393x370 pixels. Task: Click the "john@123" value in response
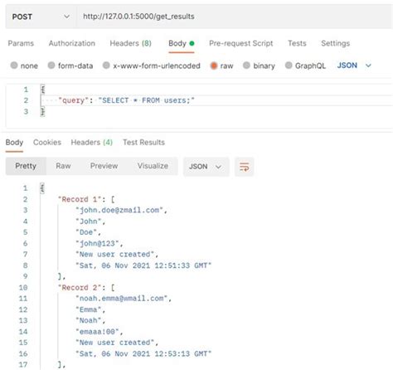[x=97, y=244]
